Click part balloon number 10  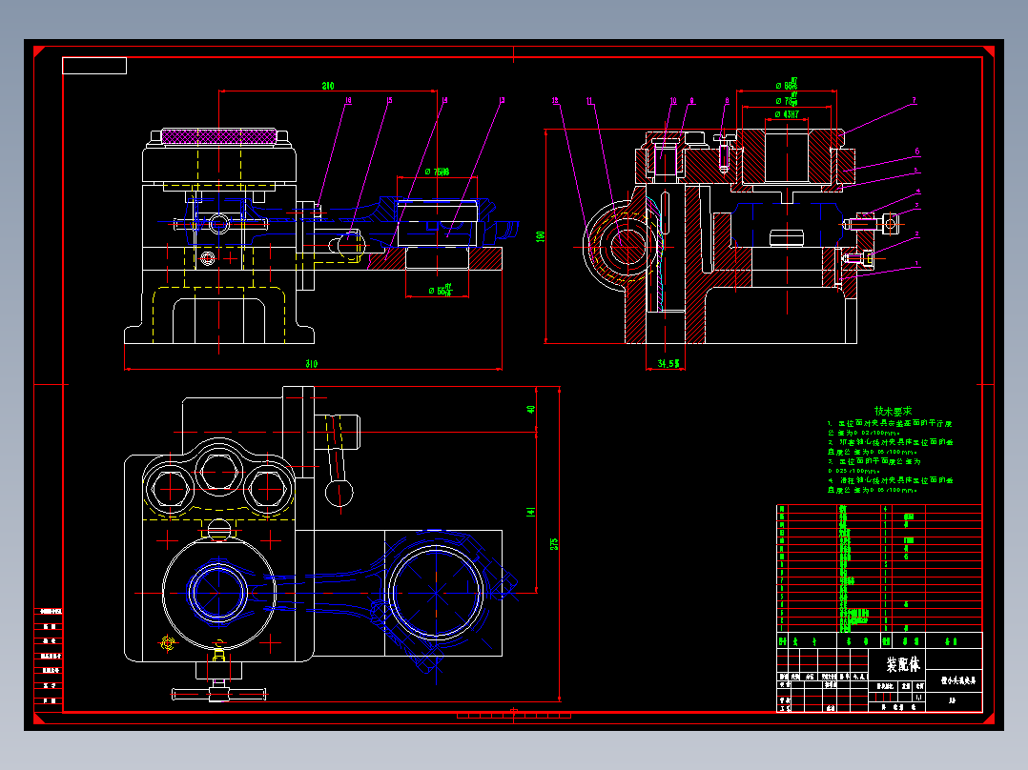click(673, 101)
